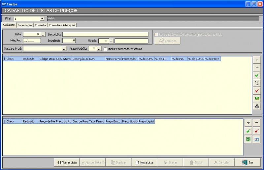Screen dimensions: 264x170
Task: Open the Filial dropdown list
Action: (42, 19)
